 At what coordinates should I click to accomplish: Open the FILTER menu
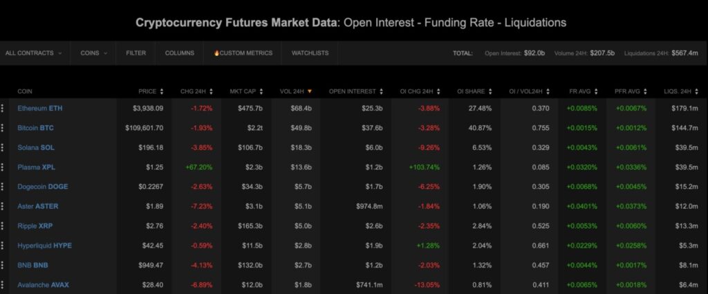pyautogui.click(x=136, y=53)
